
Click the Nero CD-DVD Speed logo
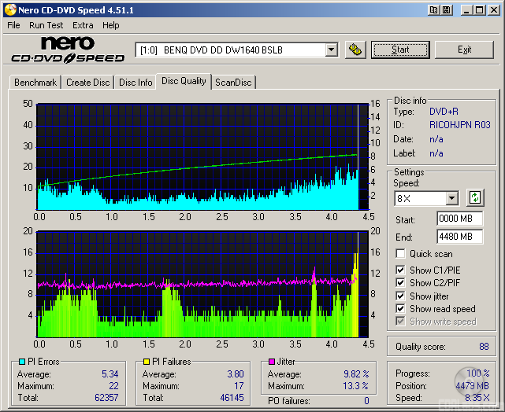click(x=67, y=50)
